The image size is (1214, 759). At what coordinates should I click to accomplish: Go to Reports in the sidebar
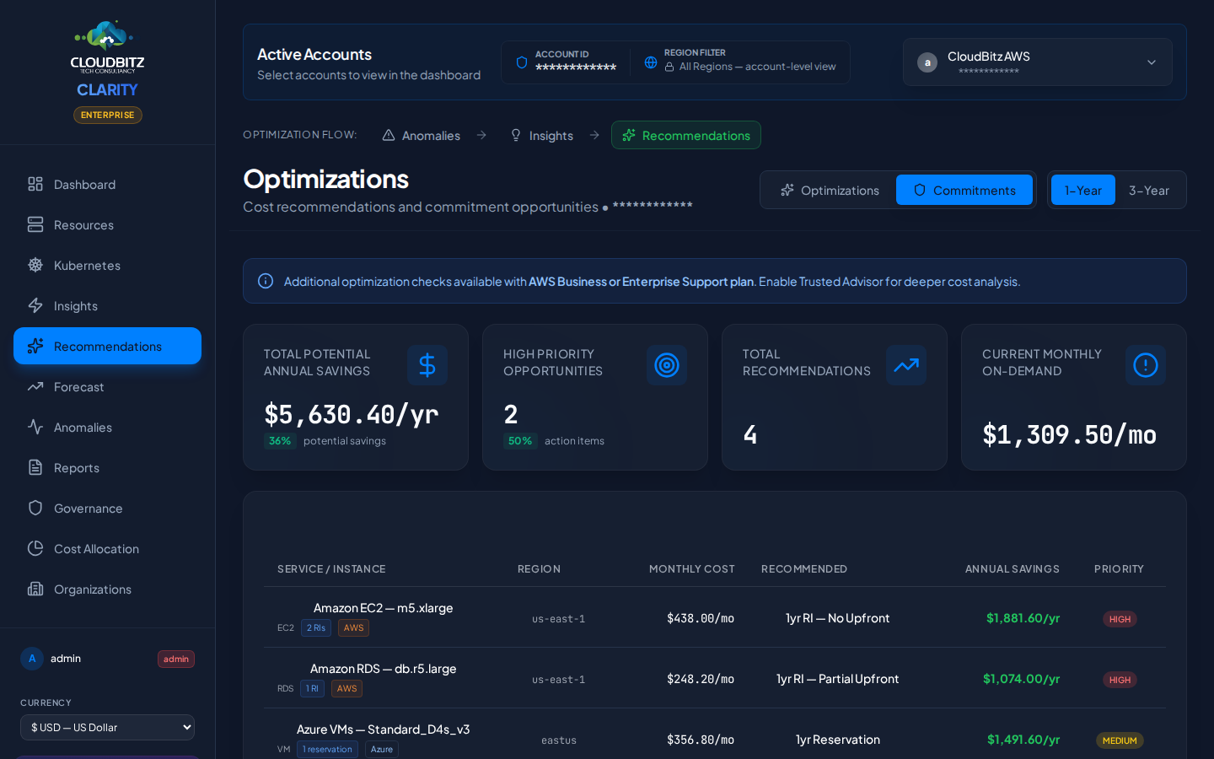tap(77, 468)
